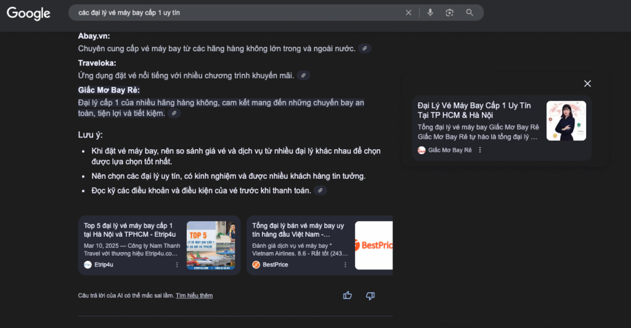
Task: Give thumbs up to AI answer
Action: click(x=348, y=296)
